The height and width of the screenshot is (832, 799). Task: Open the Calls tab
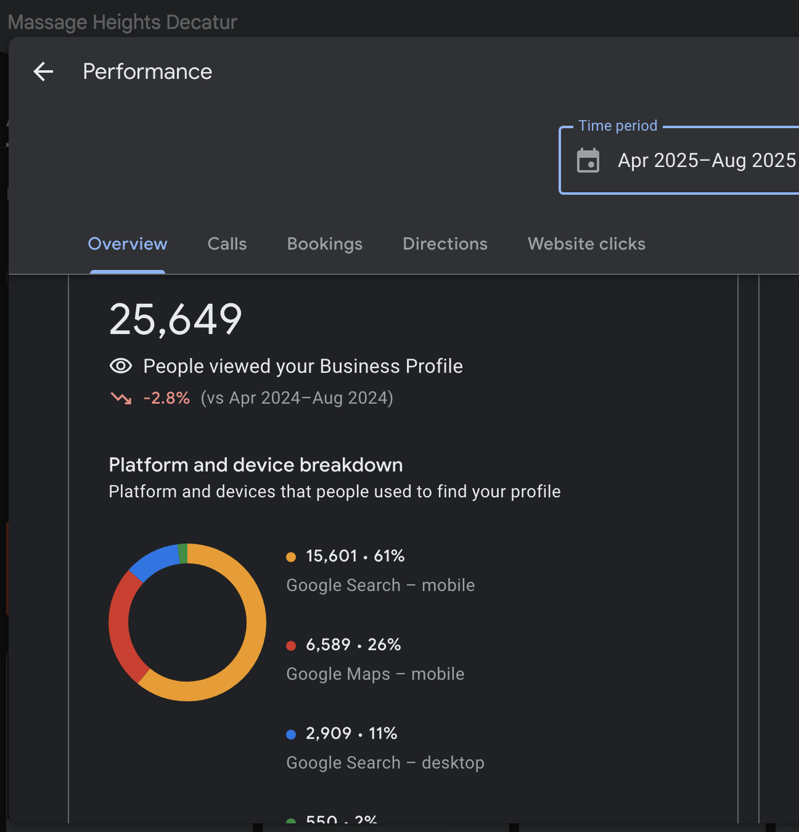pyautogui.click(x=227, y=244)
